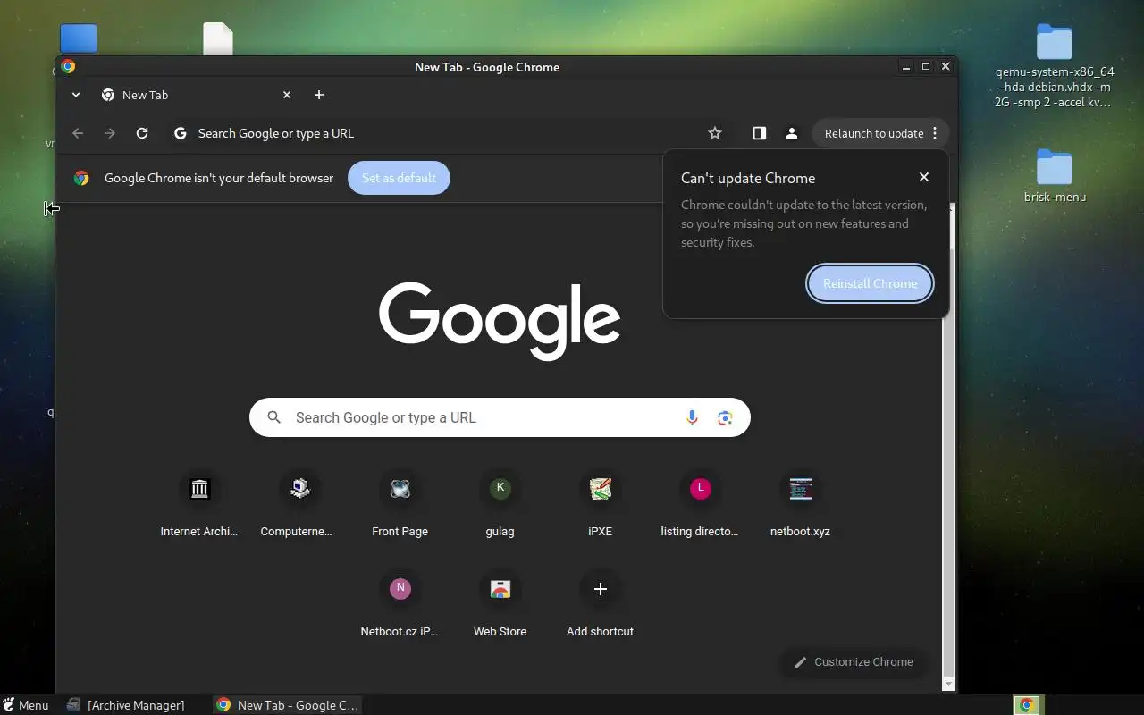Click Set as default button

[399, 178]
